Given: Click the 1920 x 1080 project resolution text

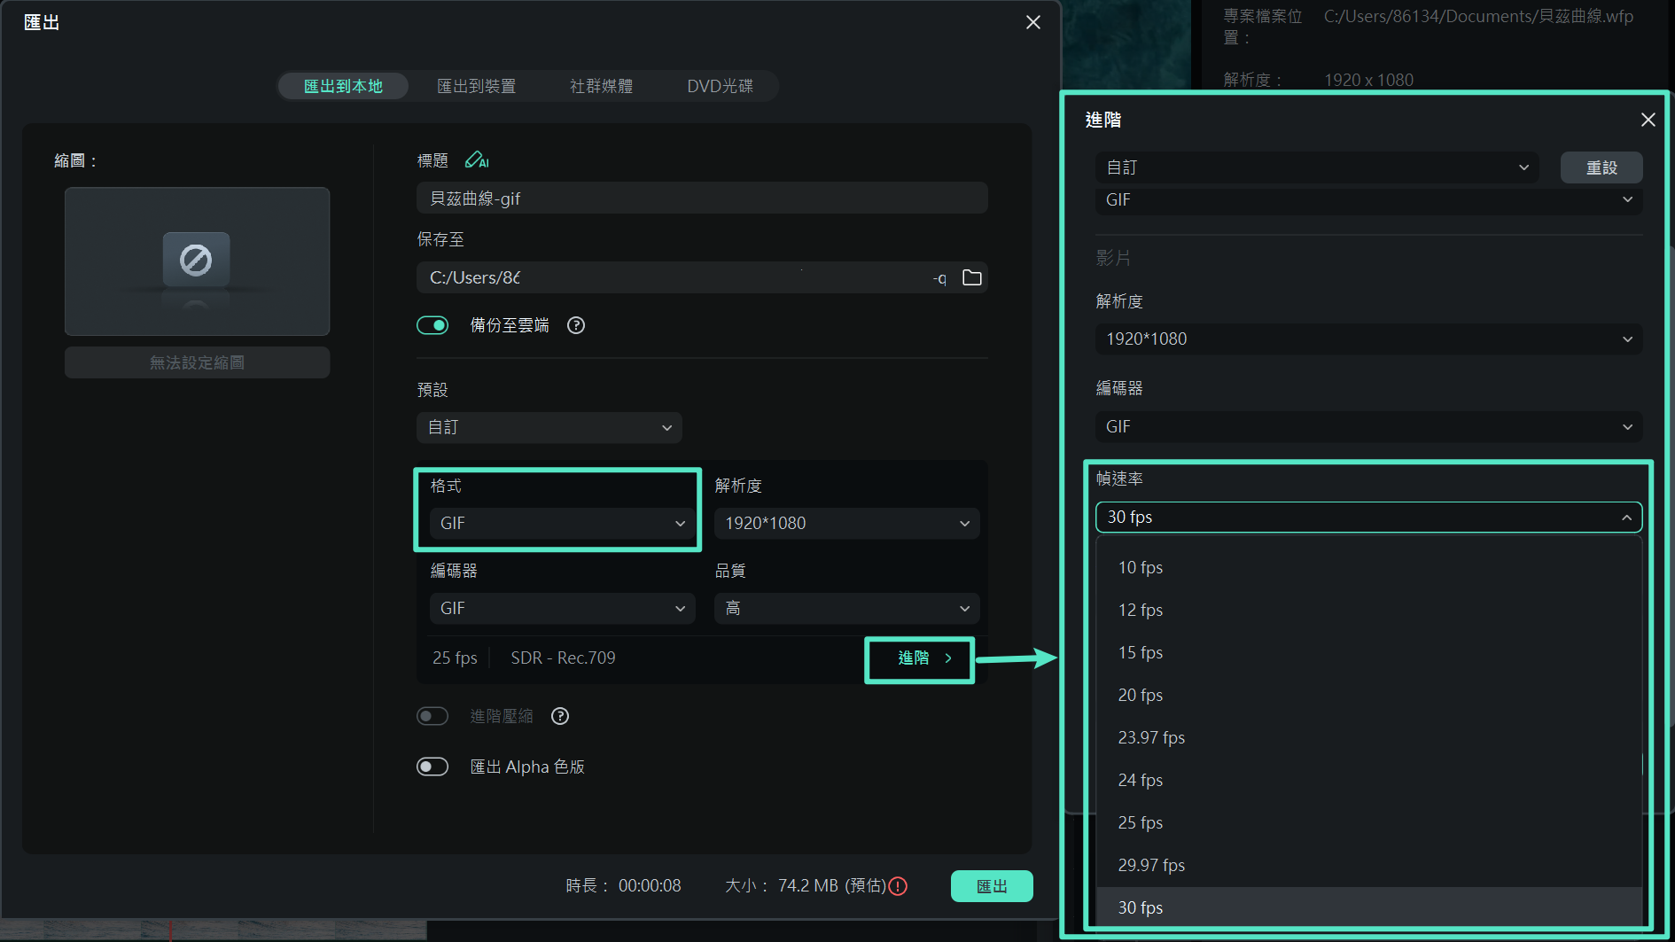Looking at the screenshot, I should click(1368, 80).
